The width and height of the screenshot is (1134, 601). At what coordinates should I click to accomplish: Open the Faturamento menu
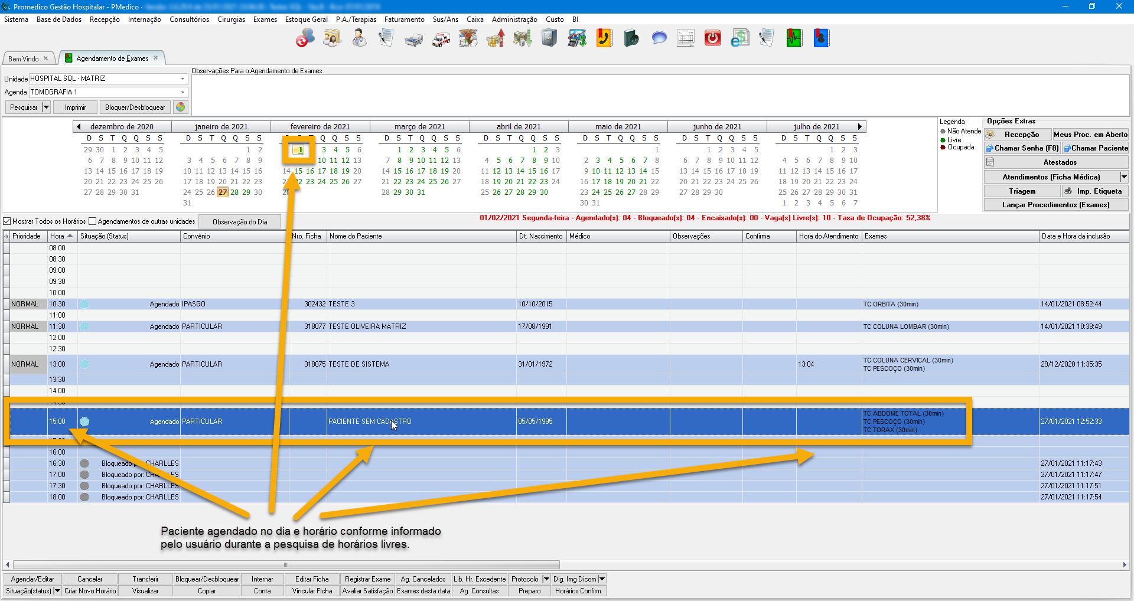click(404, 19)
